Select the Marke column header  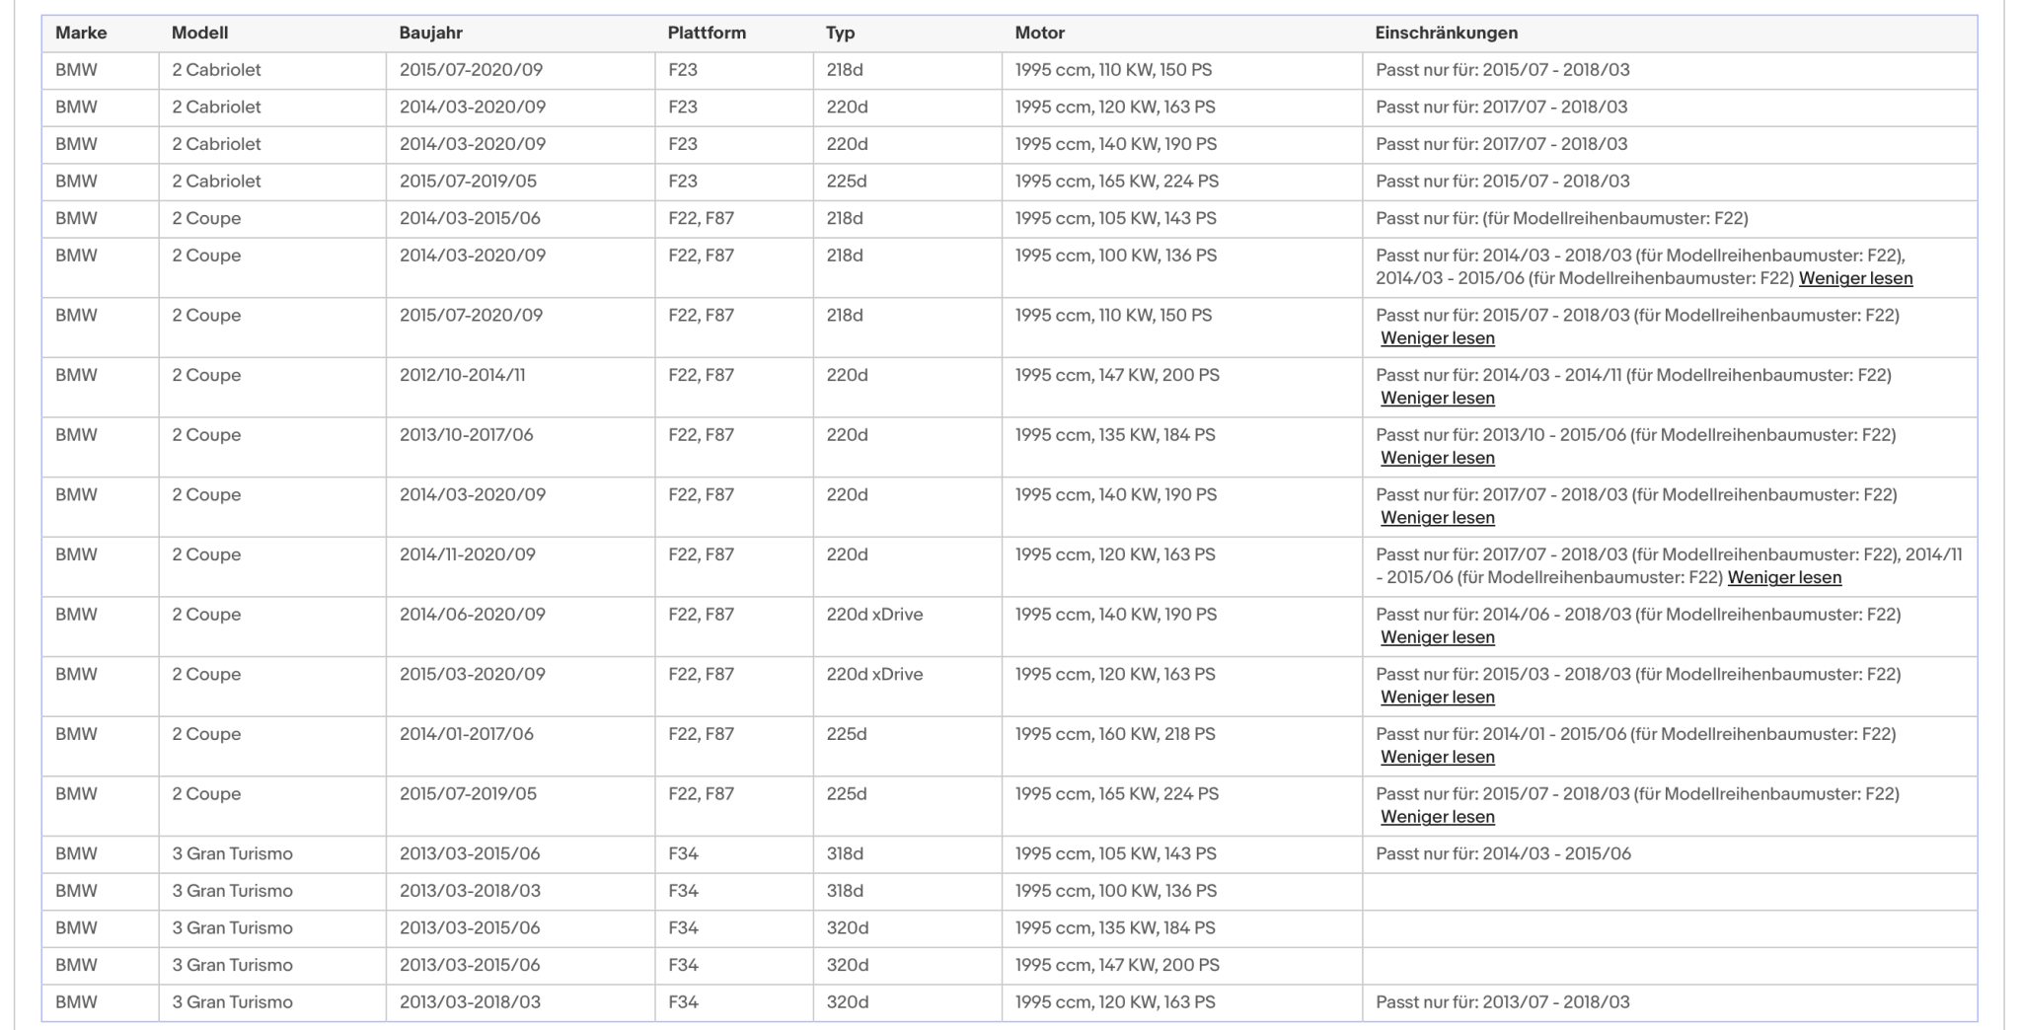tap(81, 33)
